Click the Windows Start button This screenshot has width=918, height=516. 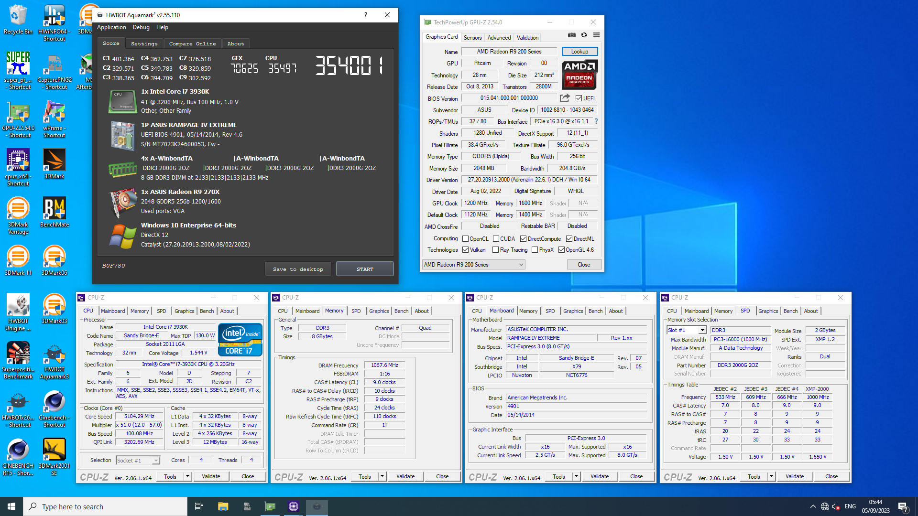coord(11,506)
